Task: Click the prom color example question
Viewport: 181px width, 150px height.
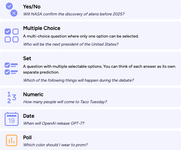Action: [x=55, y=145]
